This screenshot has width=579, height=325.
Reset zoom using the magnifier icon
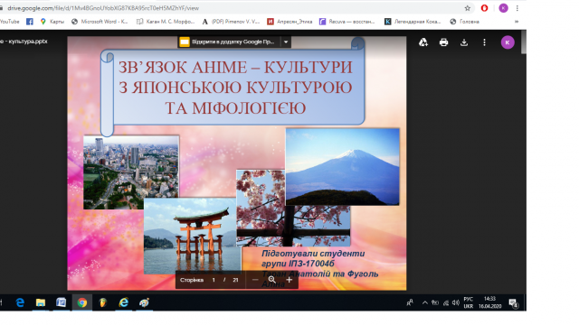(x=272, y=280)
